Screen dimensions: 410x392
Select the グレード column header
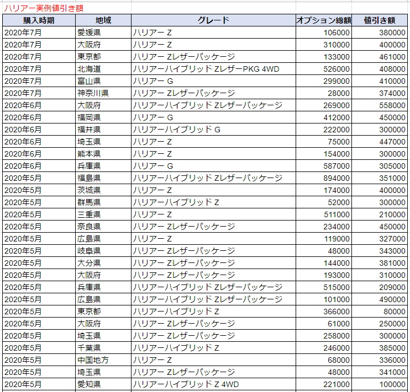[213, 20]
